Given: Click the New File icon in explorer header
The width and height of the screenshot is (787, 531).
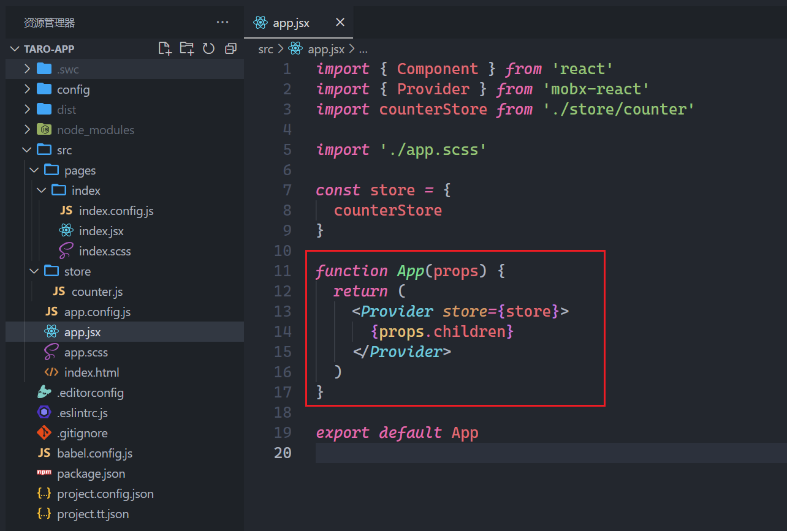Looking at the screenshot, I should pyautogui.click(x=164, y=49).
